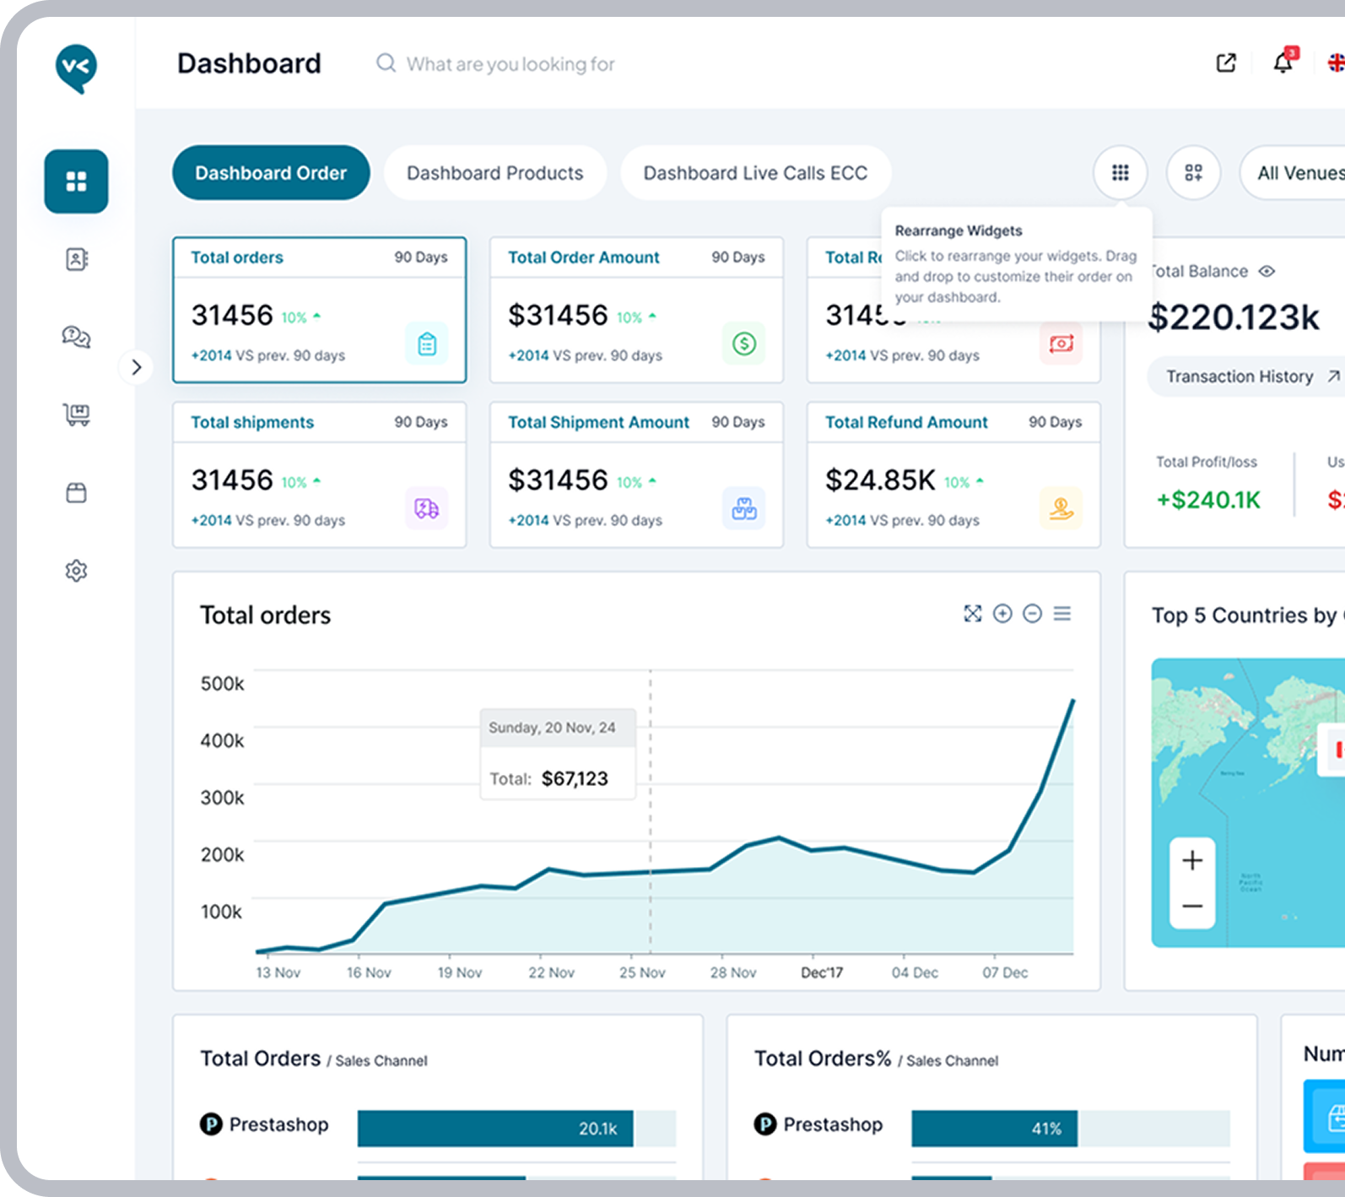1345x1197 pixels.
Task: Open the All Venues dropdown
Action: [x=1295, y=173]
